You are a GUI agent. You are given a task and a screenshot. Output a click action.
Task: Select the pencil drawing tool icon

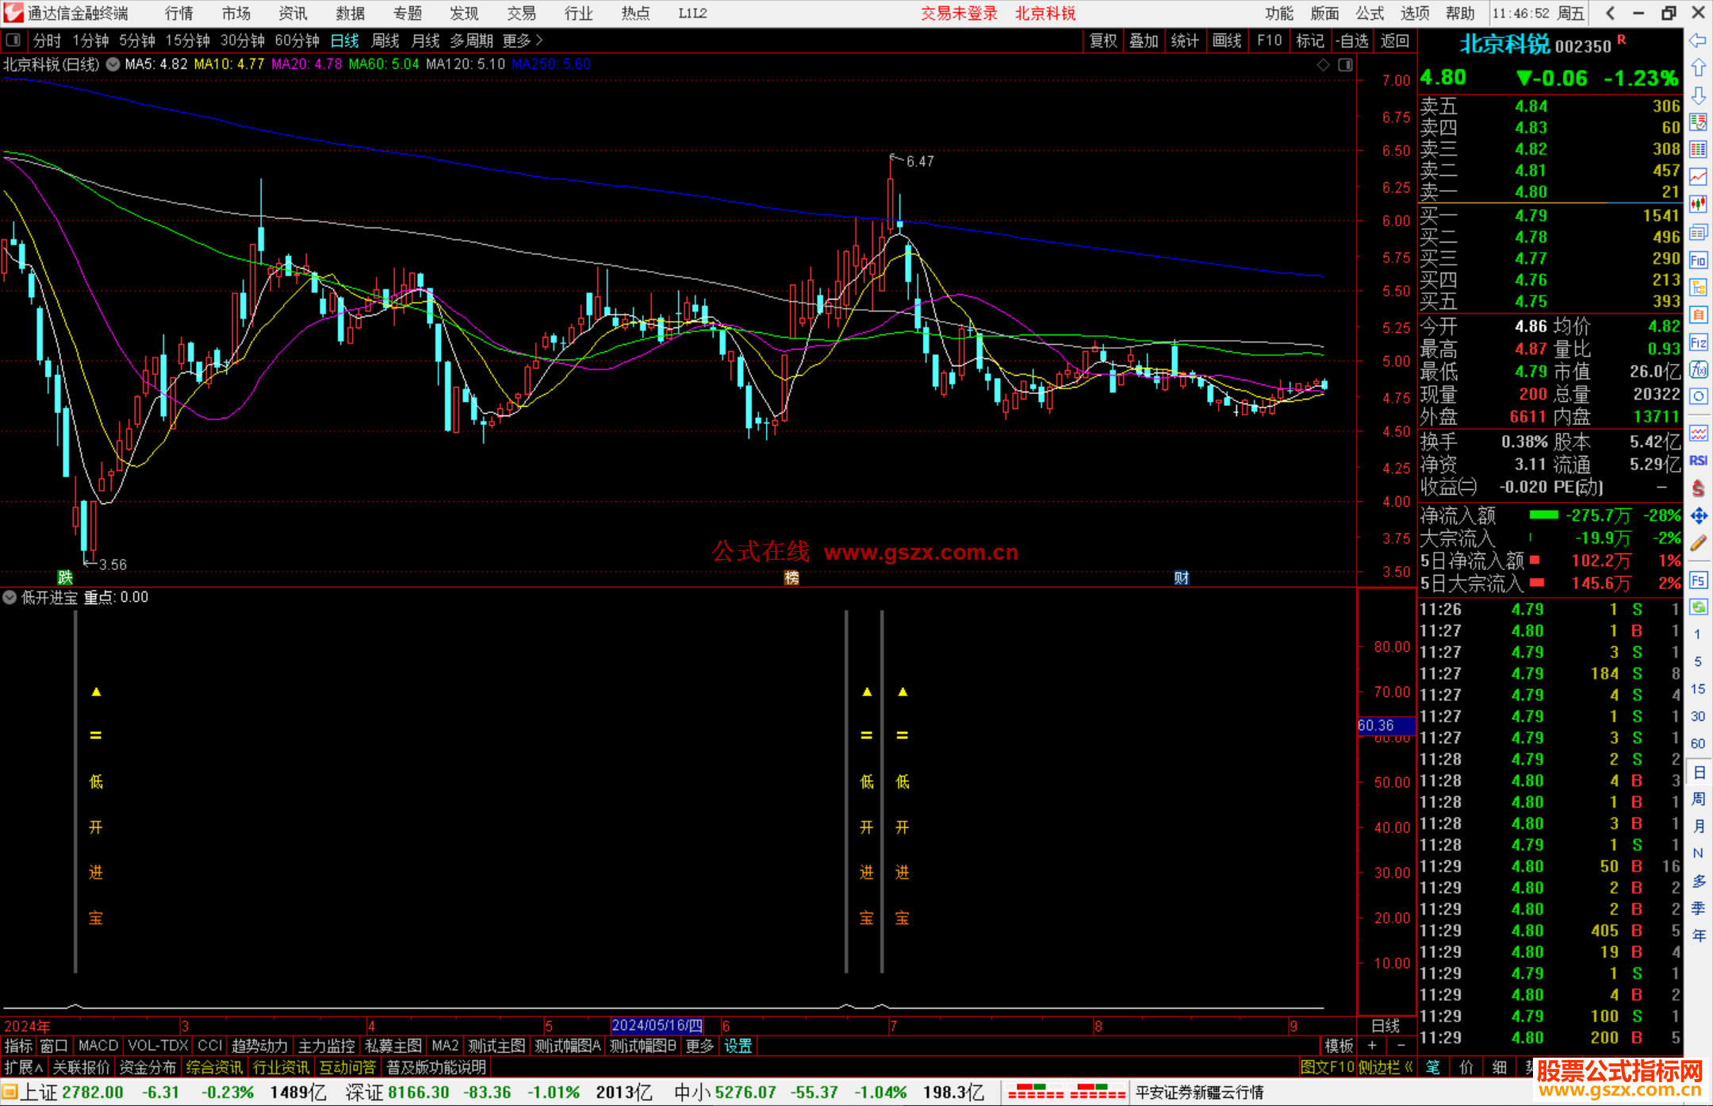[1698, 543]
